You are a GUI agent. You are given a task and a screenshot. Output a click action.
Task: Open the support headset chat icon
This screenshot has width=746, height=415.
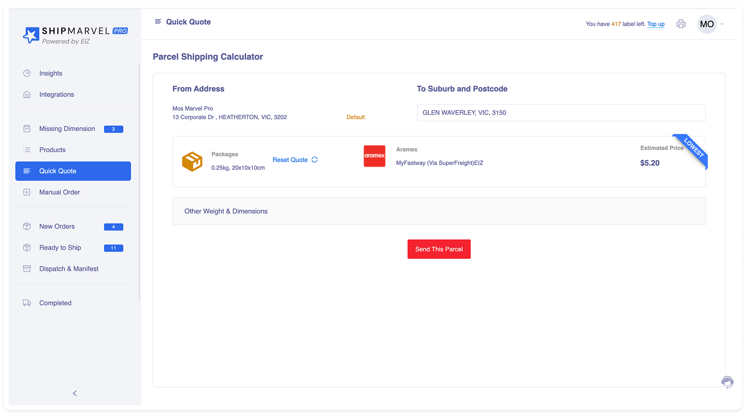(727, 382)
